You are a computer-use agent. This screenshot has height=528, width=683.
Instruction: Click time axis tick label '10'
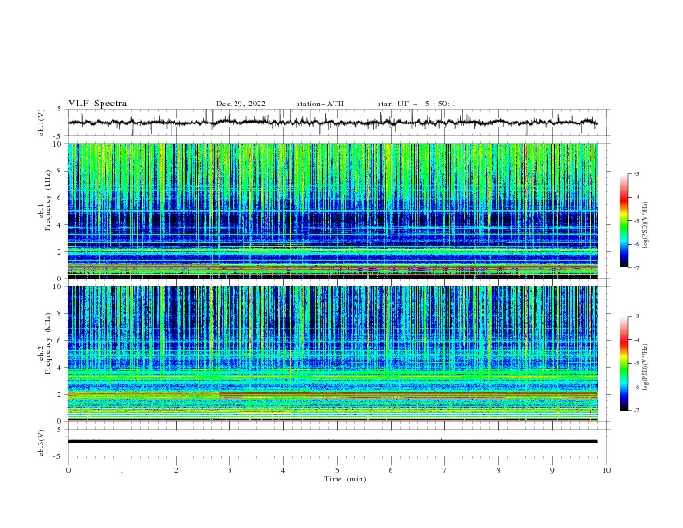click(x=606, y=470)
